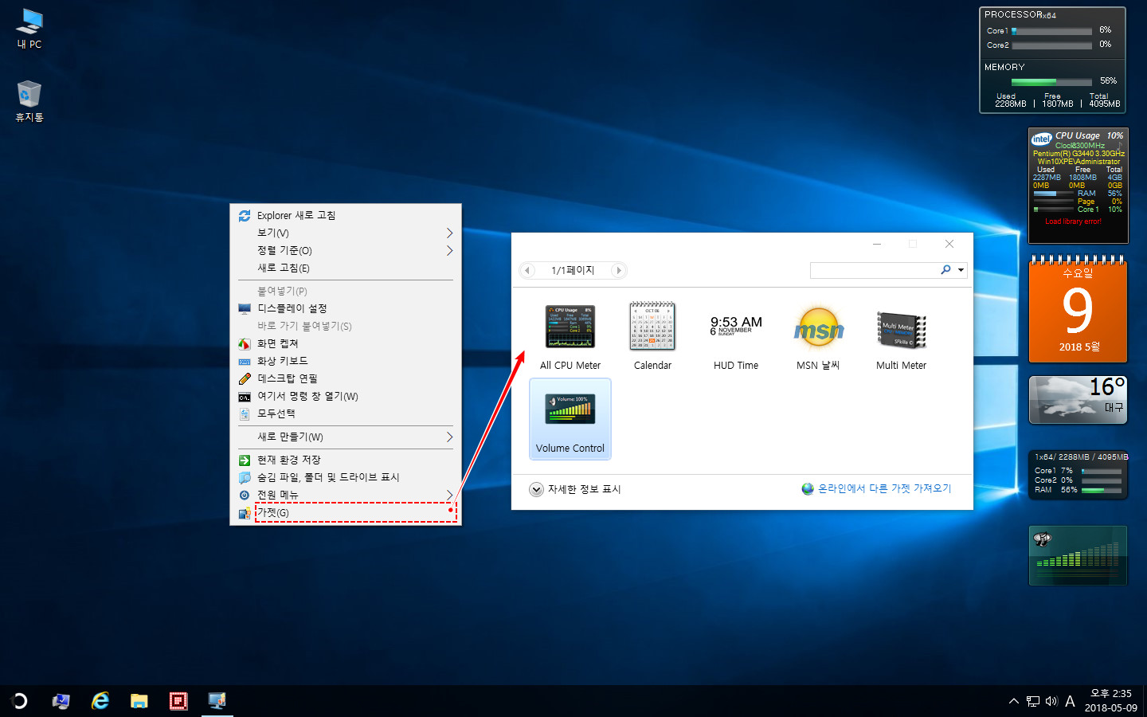Viewport: 1147px width, 717px height.
Task: Open Internet Explorer from taskbar
Action: (x=100, y=701)
